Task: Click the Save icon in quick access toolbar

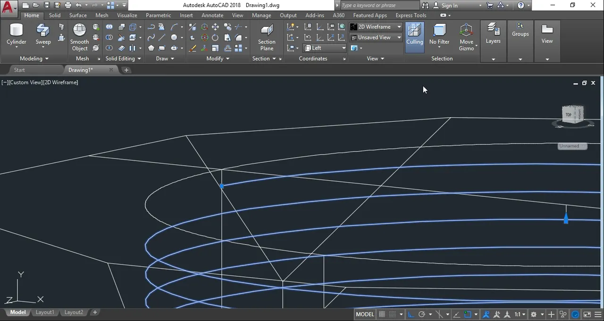Action: (47, 6)
